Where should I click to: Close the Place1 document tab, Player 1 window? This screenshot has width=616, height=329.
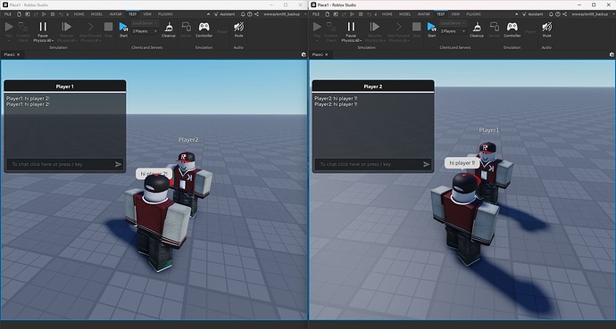(18, 55)
